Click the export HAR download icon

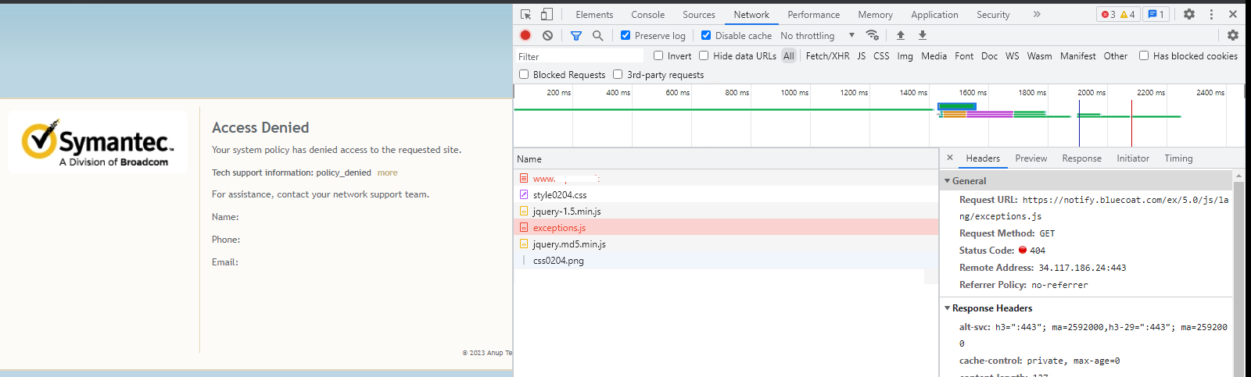[923, 35]
